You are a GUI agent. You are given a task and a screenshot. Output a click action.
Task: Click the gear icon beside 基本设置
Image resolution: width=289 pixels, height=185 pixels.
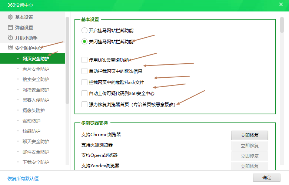[x=10, y=17]
